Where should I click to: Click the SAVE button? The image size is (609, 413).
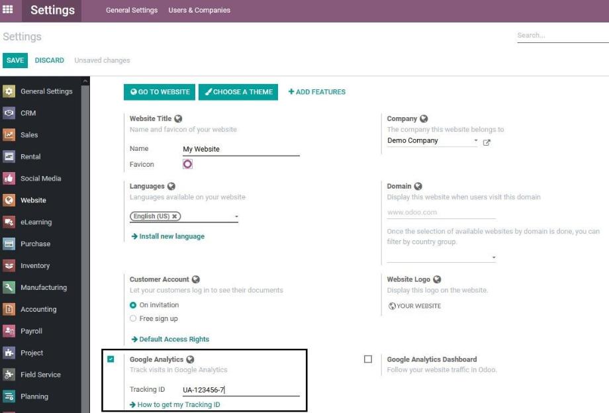[15, 60]
